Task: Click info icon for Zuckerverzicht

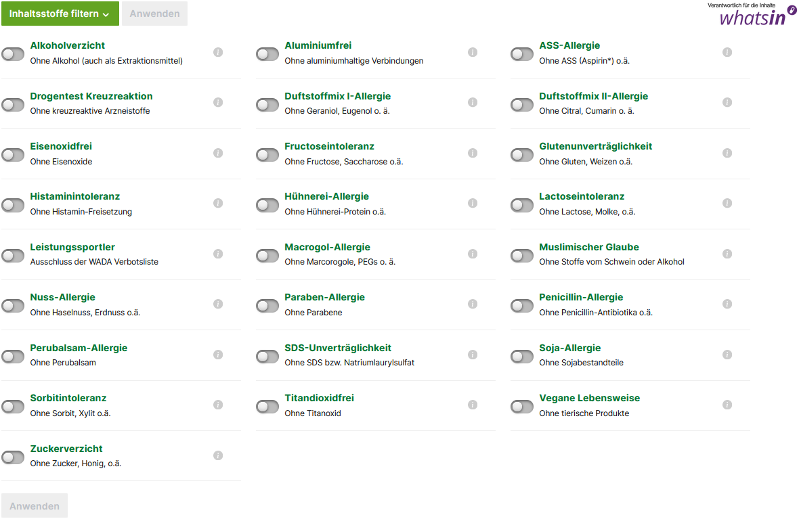Action: point(218,455)
